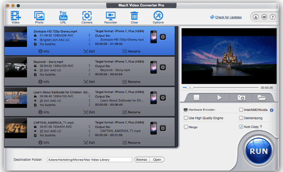The height and width of the screenshot is (172, 283).
Task: Click iPhone profile icon for CAPTAIN_AMERICA_T1
Action: pos(154,128)
